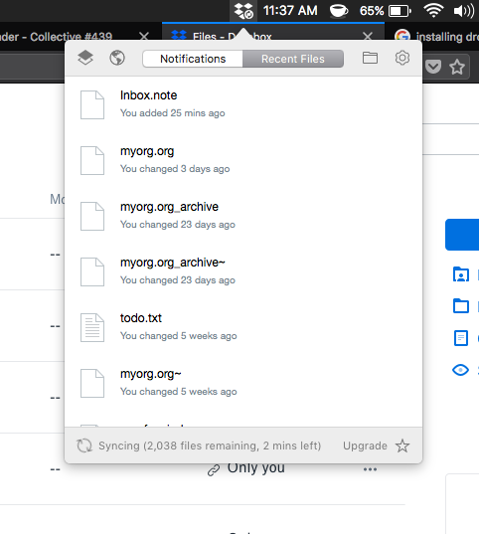Open the myorg.org_archive~ file entry
479x534 pixels.
coord(243,271)
